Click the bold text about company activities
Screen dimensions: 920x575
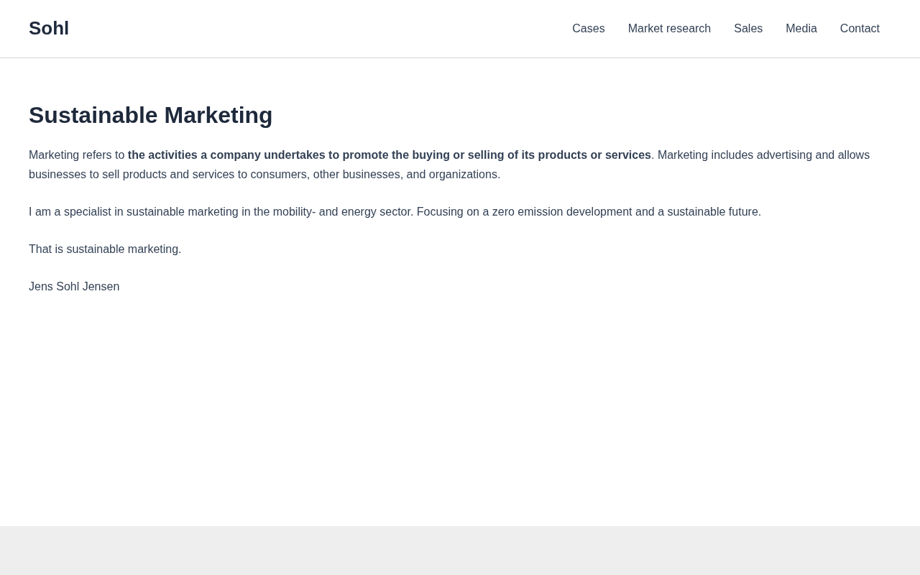click(389, 155)
